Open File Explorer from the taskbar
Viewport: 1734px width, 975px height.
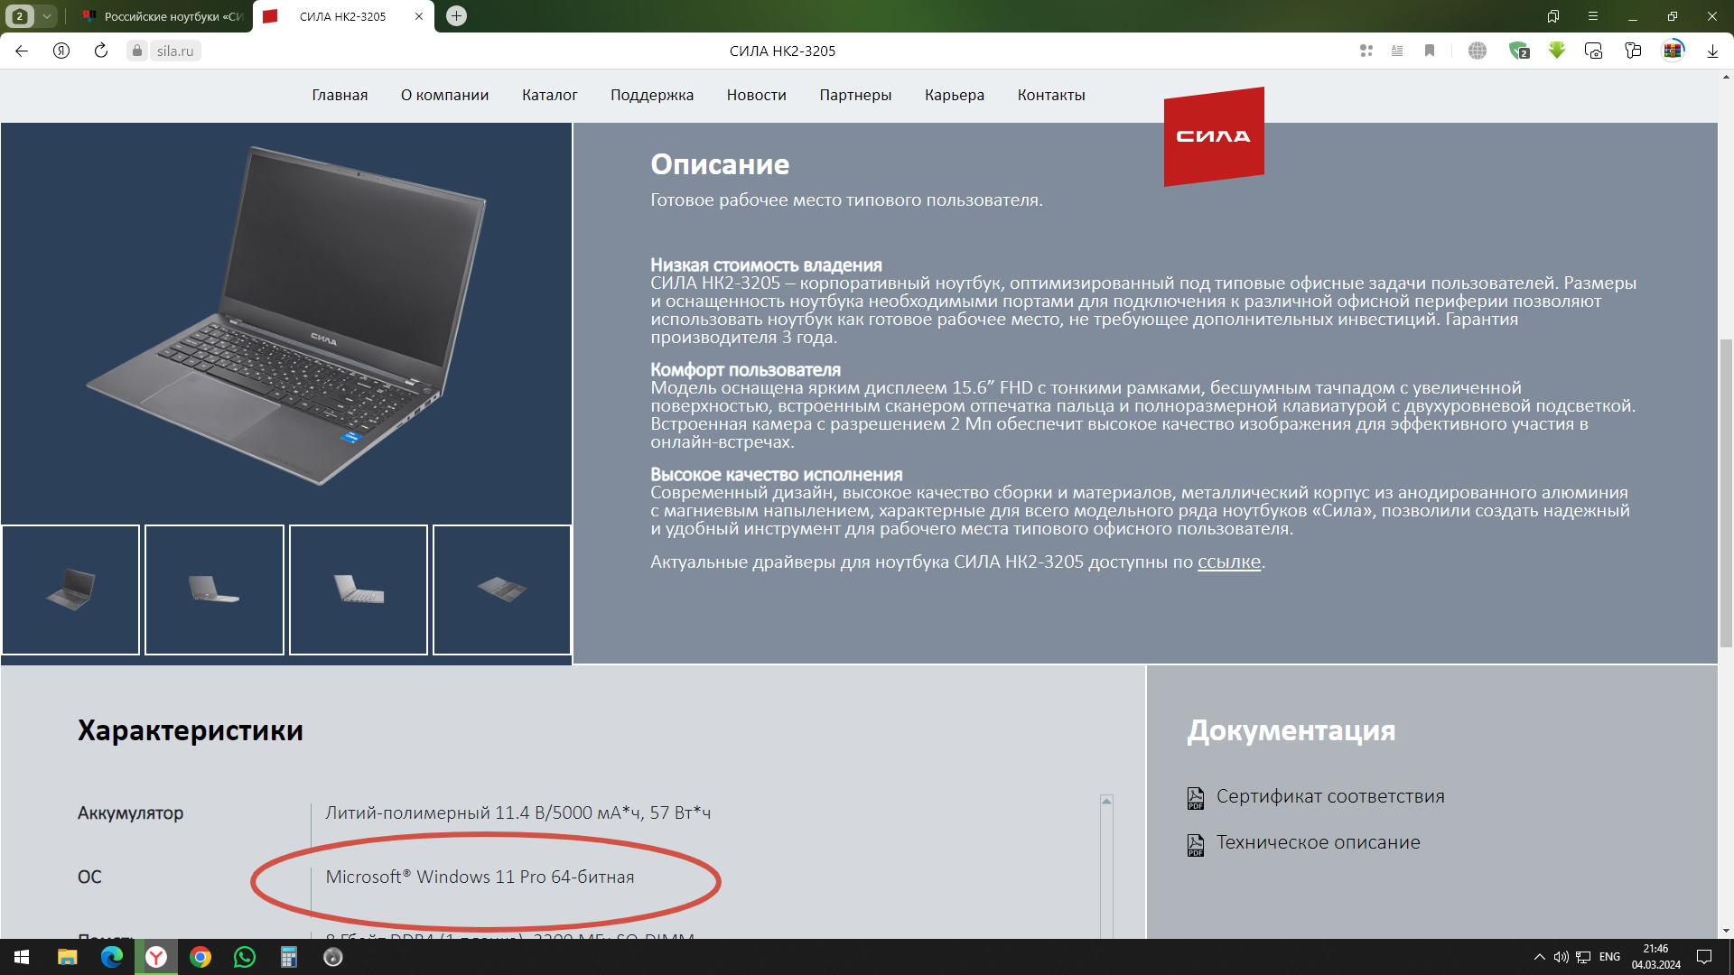(67, 957)
